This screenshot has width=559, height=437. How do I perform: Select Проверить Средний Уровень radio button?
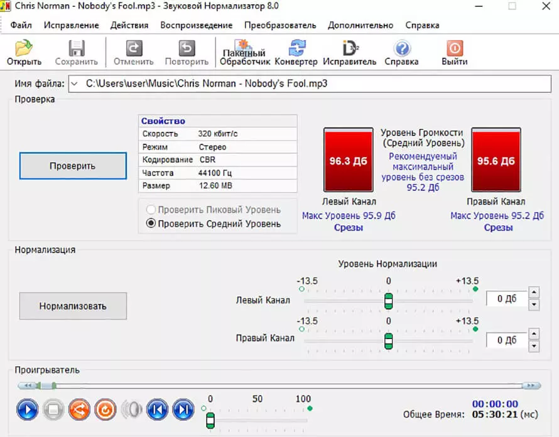coord(151,224)
